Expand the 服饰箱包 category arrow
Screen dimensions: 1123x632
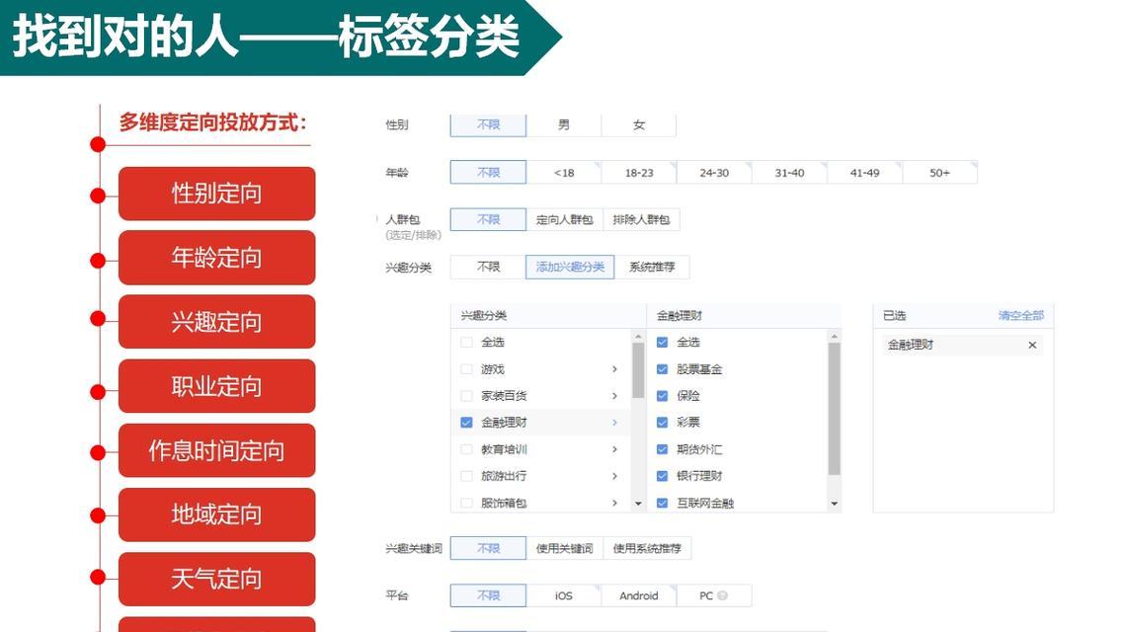pyautogui.click(x=614, y=504)
